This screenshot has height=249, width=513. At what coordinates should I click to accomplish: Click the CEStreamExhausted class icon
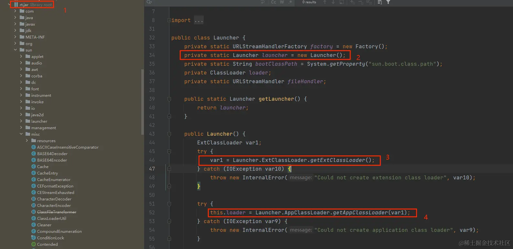(x=34, y=192)
